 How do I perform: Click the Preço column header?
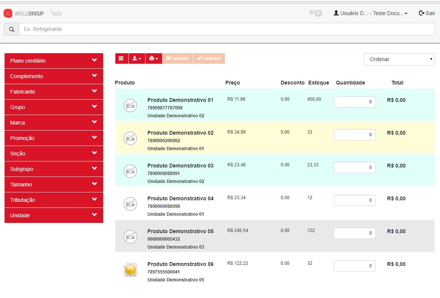click(x=232, y=83)
